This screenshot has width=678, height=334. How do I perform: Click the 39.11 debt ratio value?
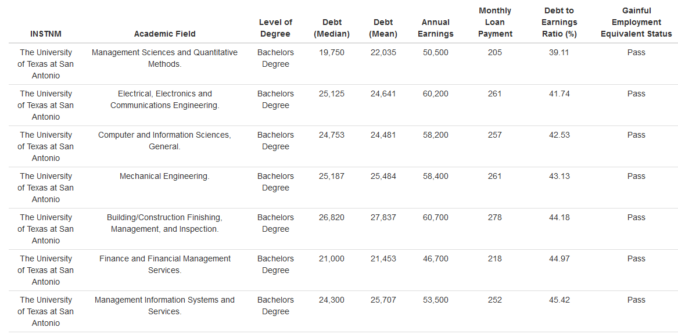[559, 52]
